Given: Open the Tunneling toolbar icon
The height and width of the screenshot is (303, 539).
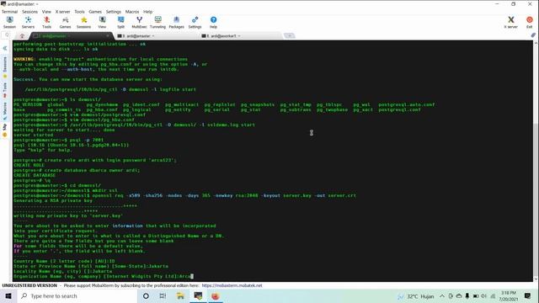Looking at the screenshot, I should 157,23.
